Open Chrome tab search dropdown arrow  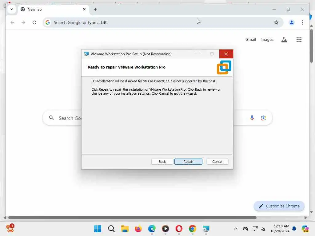12,9
